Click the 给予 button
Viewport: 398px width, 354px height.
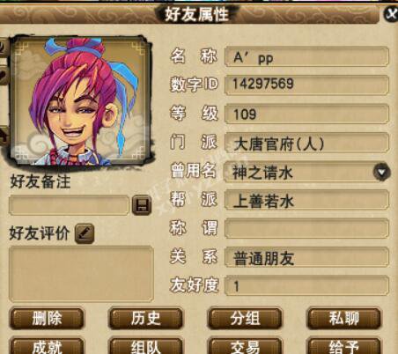click(x=344, y=346)
